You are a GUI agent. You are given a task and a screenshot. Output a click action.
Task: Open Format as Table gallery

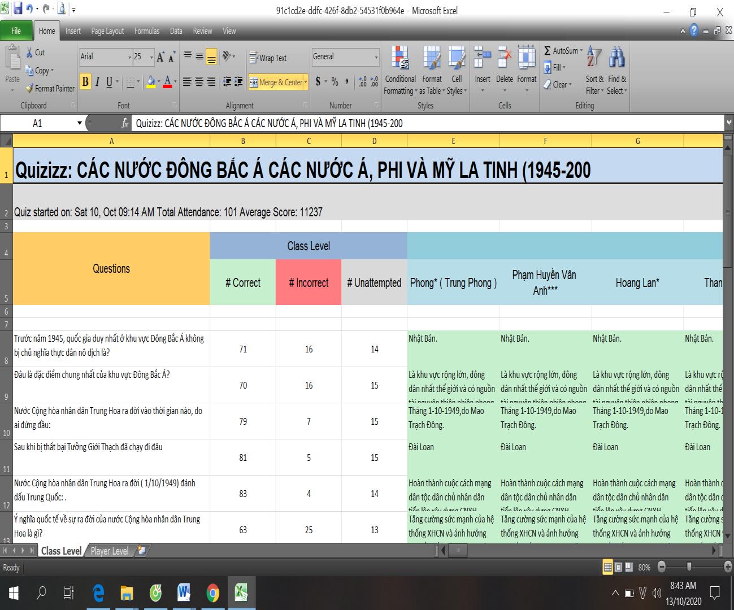point(432,71)
